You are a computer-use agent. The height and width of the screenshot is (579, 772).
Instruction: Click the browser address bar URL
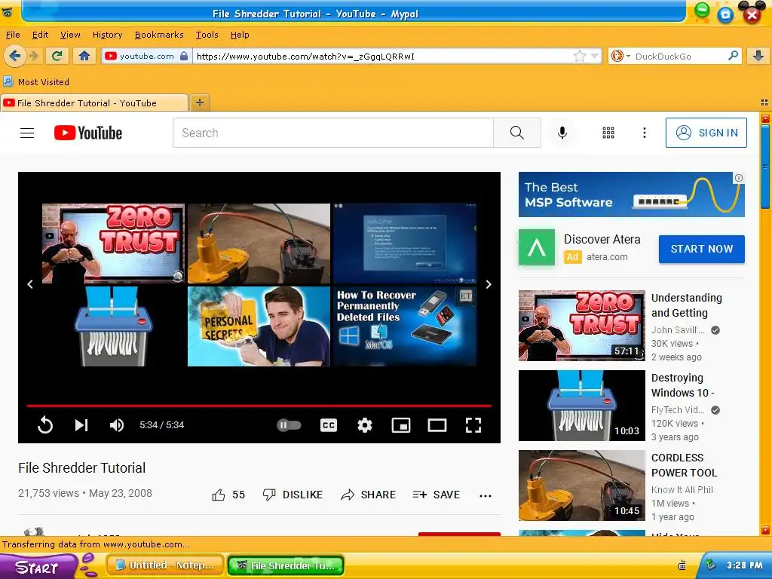(384, 56)
